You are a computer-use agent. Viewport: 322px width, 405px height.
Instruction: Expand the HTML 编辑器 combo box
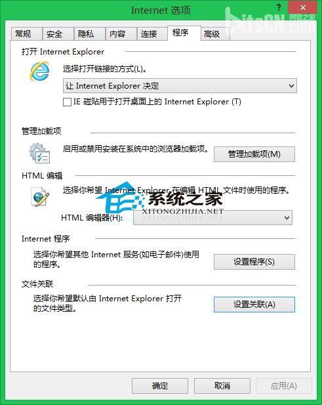tap(212, 218)
